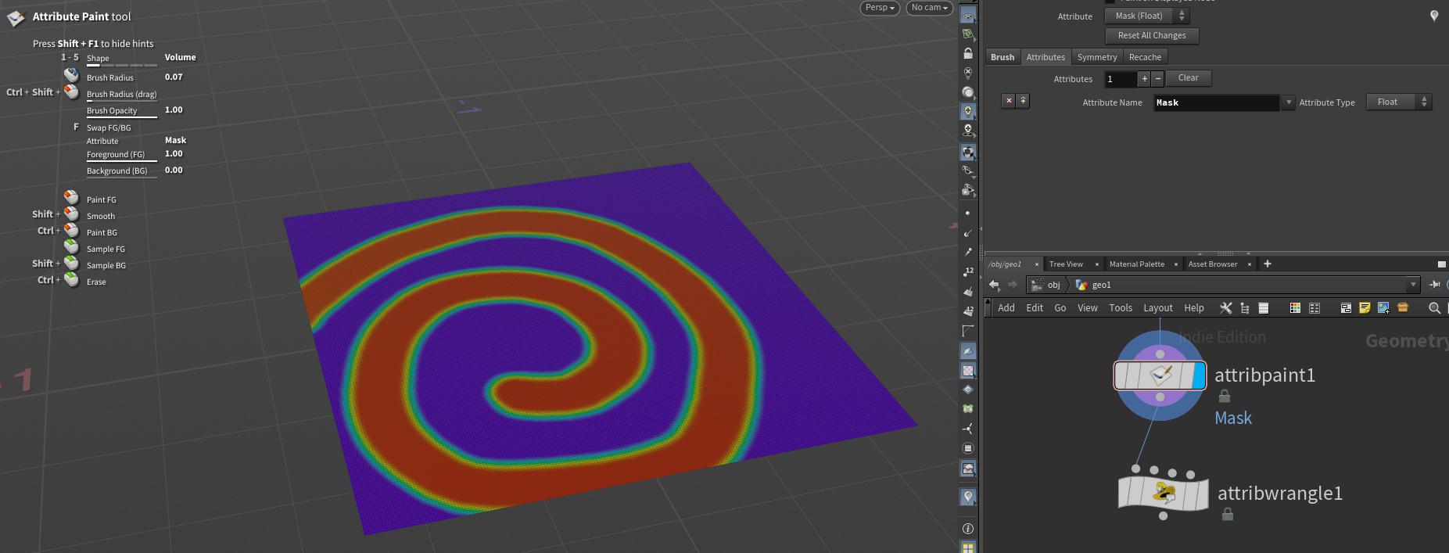1449x553 pixels.
Task: Toggle the lock icon in viewport toolbar
Action: tap(968, 54)
